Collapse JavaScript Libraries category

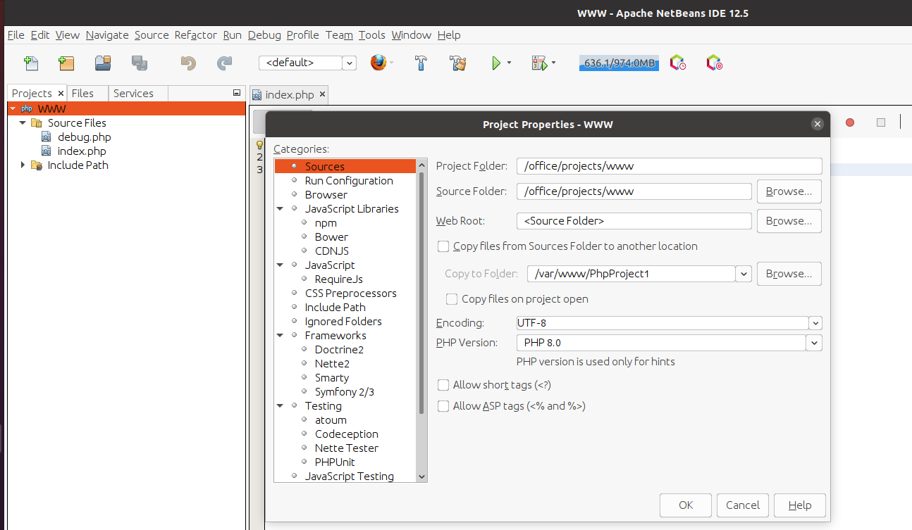pyautogui.click(x=281, y=209)
